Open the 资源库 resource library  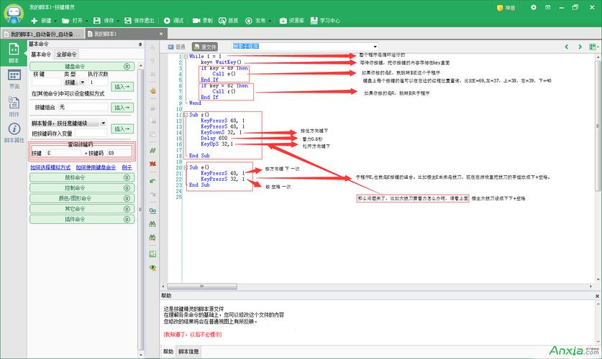pos(292,21)
